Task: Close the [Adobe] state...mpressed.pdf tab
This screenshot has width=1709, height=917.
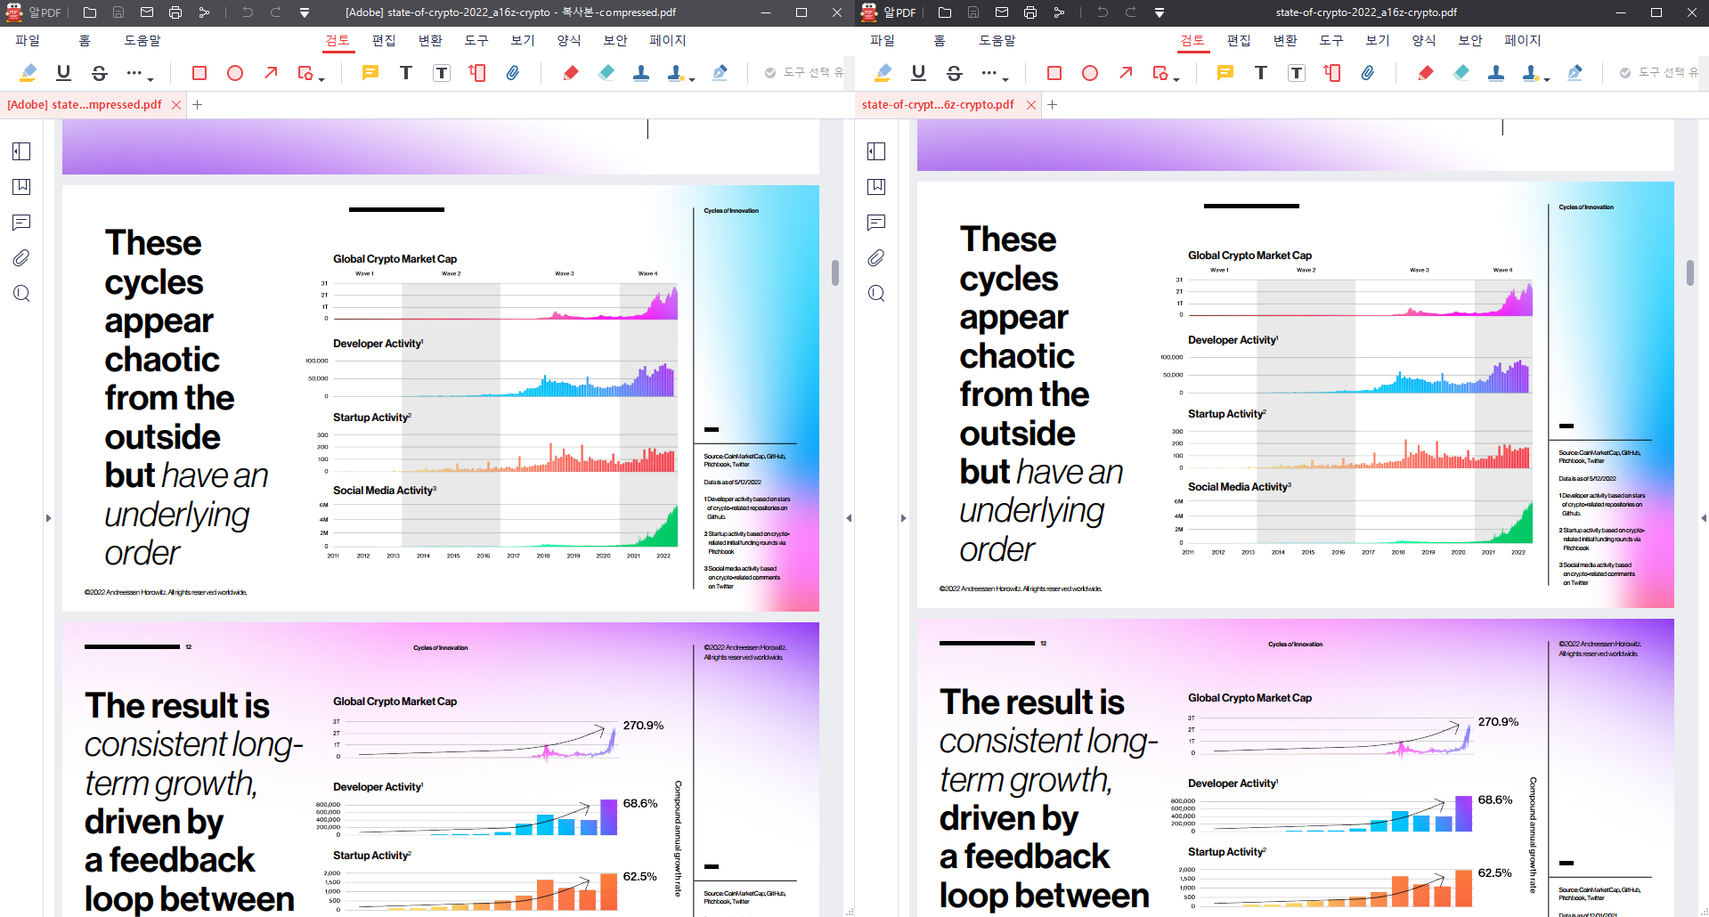Action: pos(176,105)
